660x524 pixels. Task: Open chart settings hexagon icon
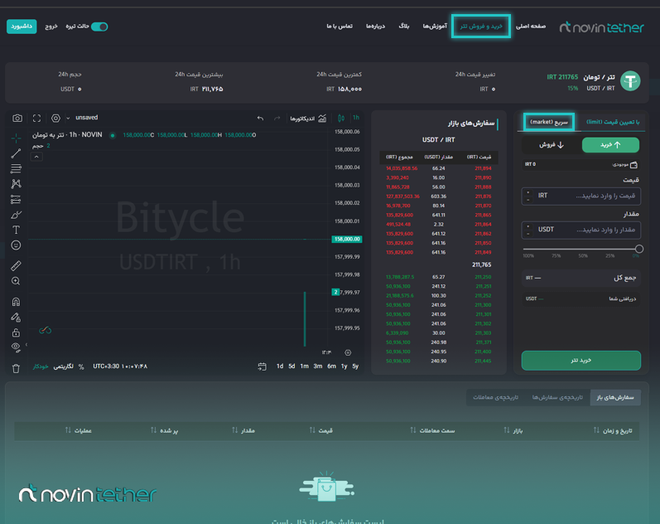point(55,118)
